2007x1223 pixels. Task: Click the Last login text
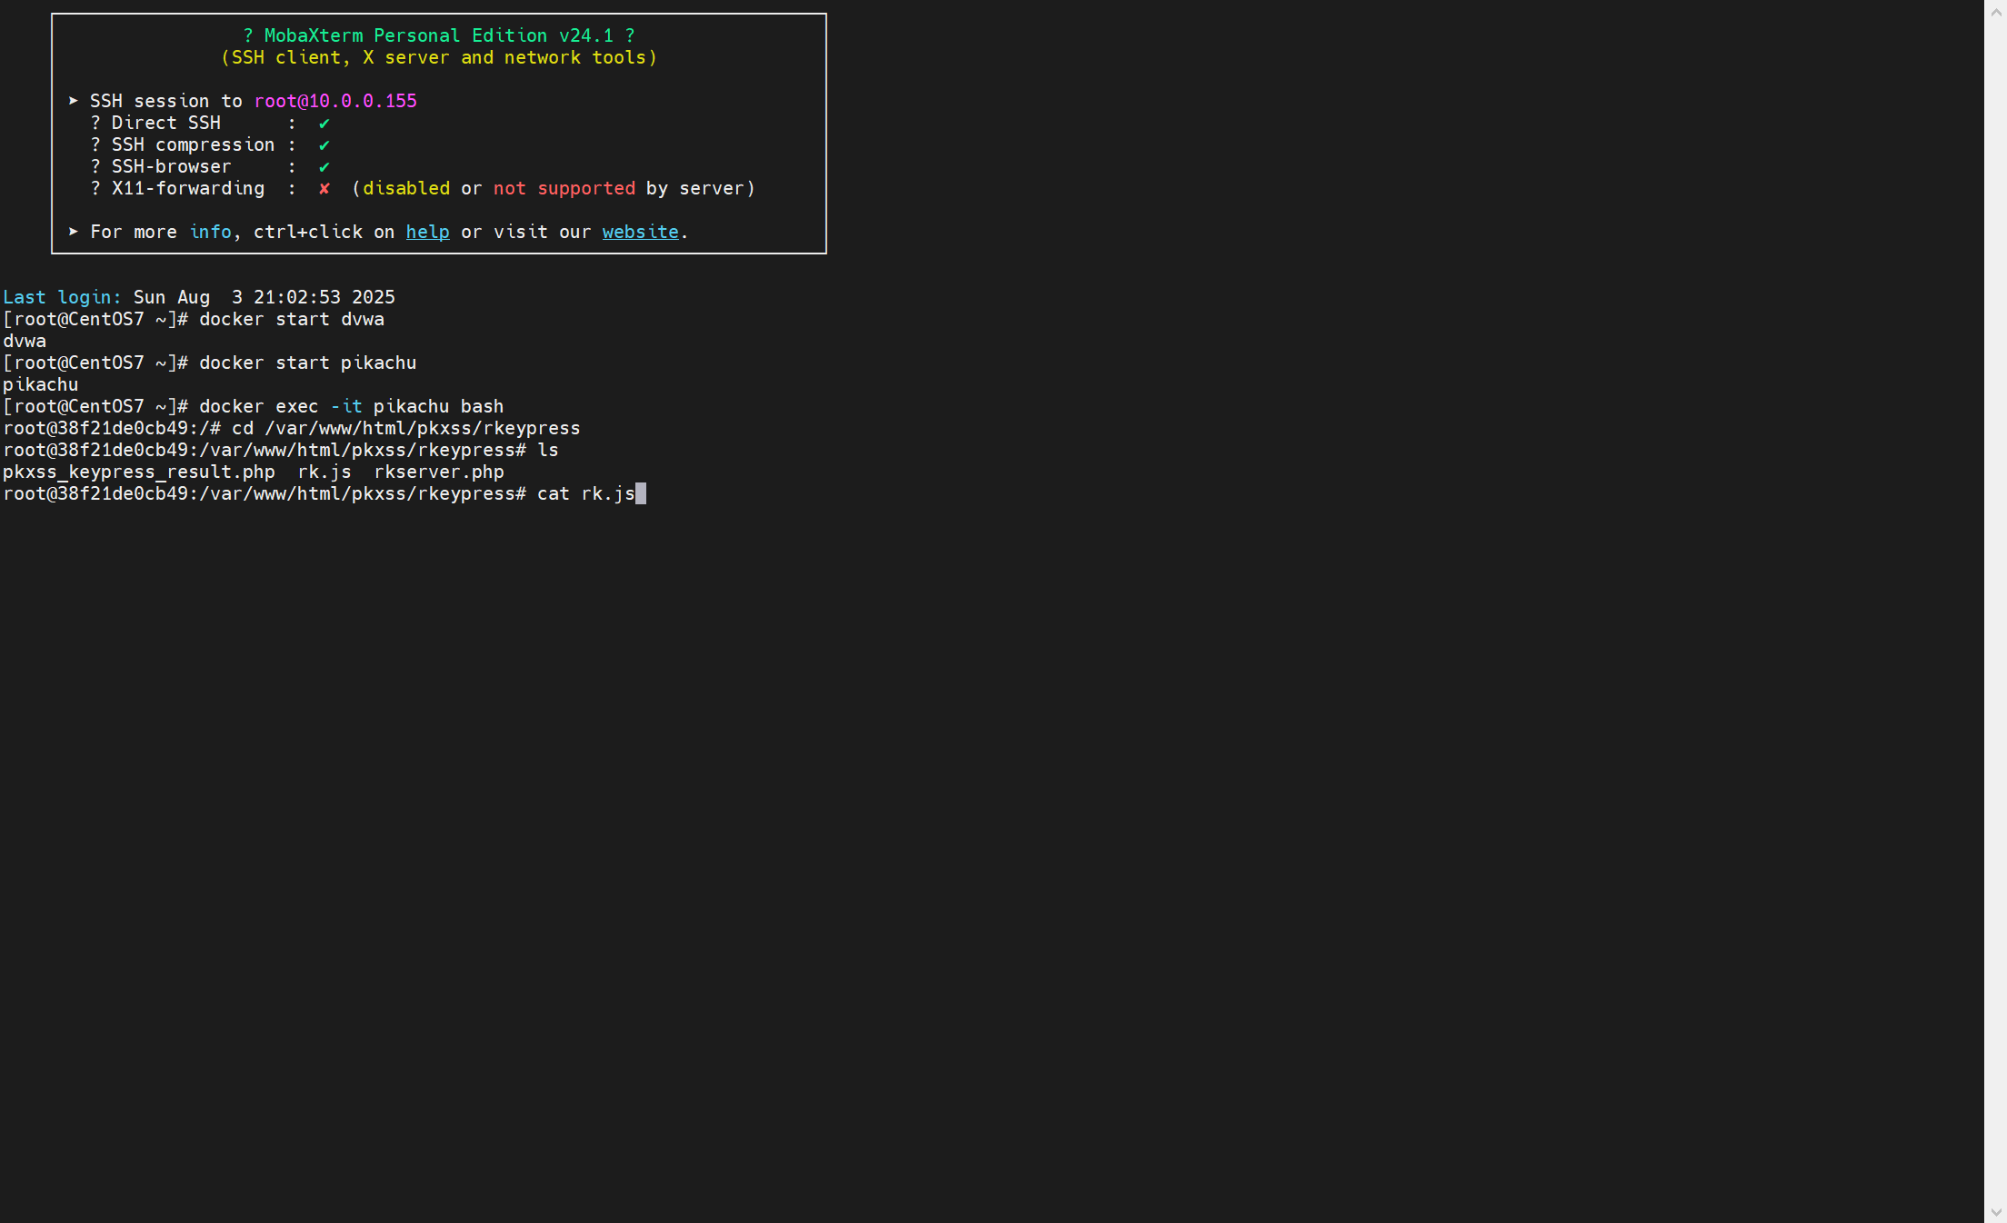click(x=62, y=297)
